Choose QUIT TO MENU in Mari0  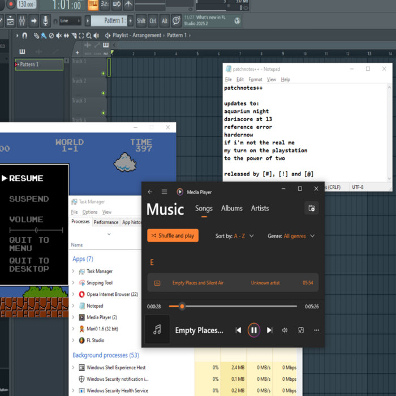point(29,244)
